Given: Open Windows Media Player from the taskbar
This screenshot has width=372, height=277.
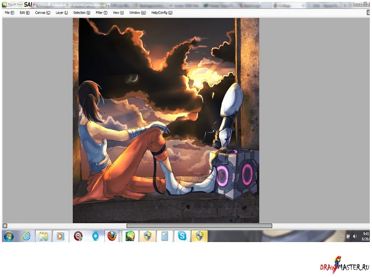Looking at the screenshot, I should click(60, 236).
